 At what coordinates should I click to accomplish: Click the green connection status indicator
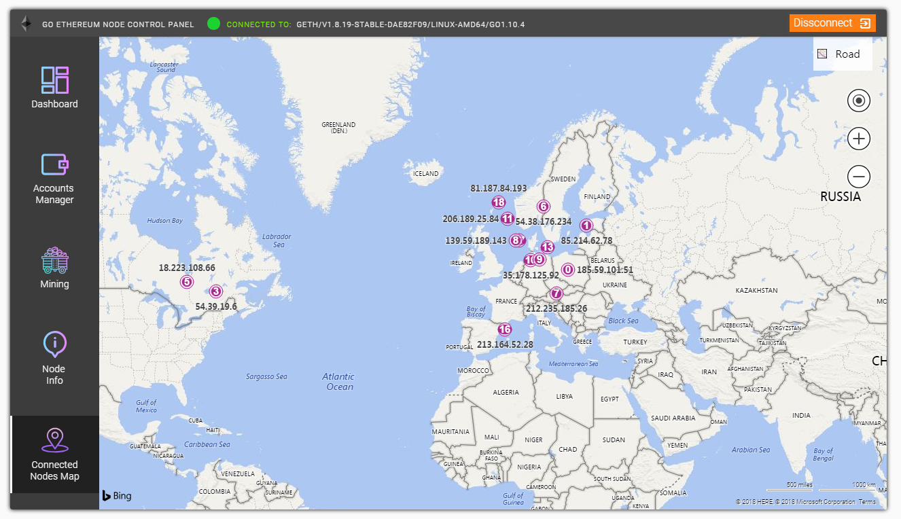point(213,24)
